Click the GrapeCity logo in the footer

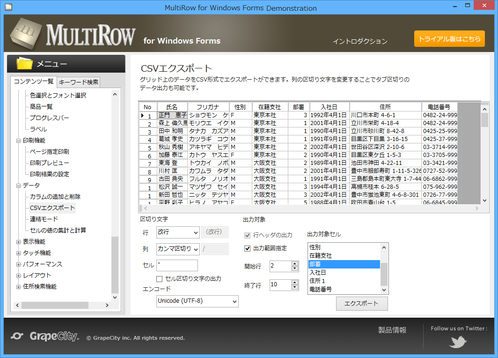tap(44, 336)
